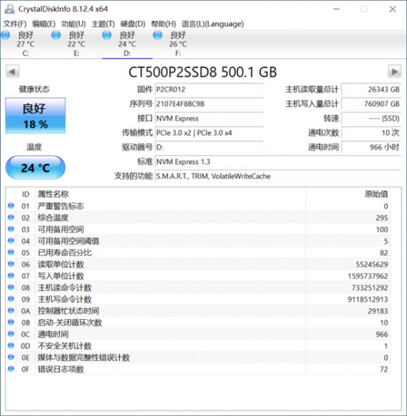The width and height of the screenshot is (407, 416).
Task: Select the C: drive at 27 °C
Action: pyautogui.click(x=26, y=44)
